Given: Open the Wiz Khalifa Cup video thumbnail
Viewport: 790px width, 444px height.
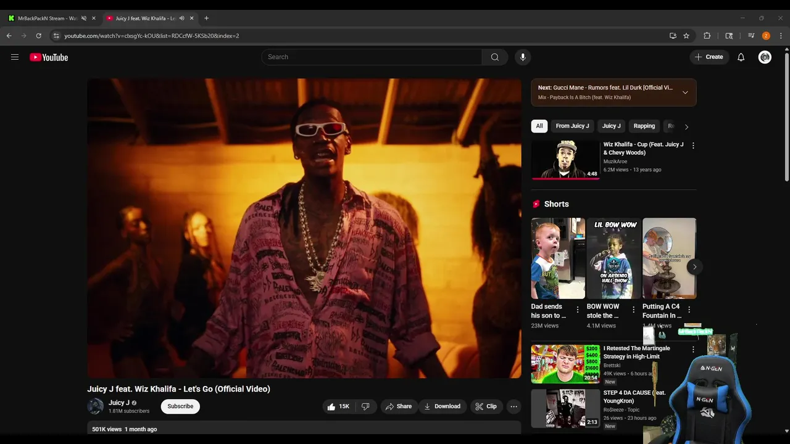Looking at the screenshot, I should coord(565,160).
